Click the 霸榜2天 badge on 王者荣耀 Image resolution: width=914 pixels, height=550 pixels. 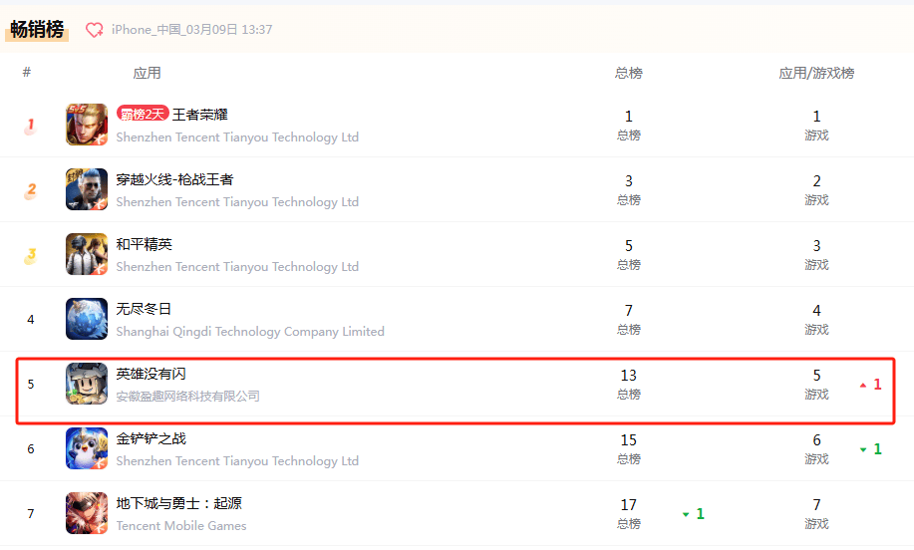[143, 114]
